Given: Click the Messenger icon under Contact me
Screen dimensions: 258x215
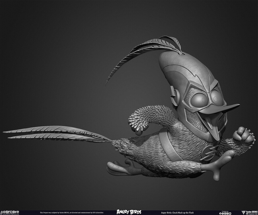Looking at the screenshot, I should tap(223, 213).
